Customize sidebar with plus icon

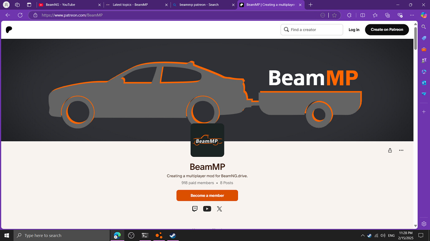pos(424,111)
